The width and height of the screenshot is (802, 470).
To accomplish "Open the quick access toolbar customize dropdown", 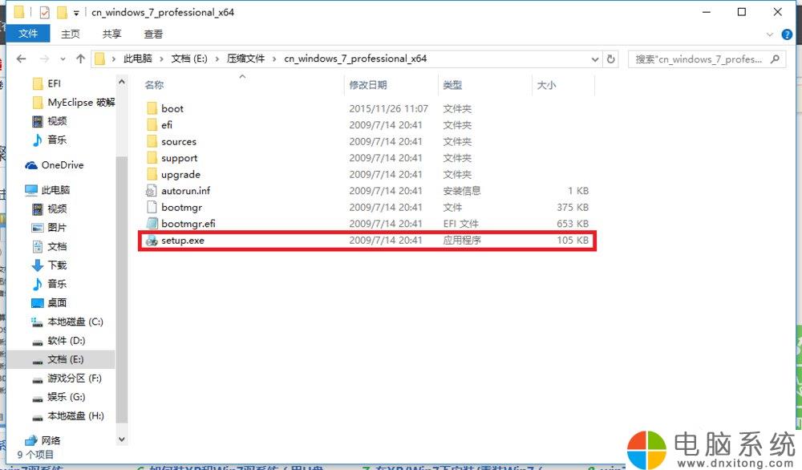I will pos(76,13).
